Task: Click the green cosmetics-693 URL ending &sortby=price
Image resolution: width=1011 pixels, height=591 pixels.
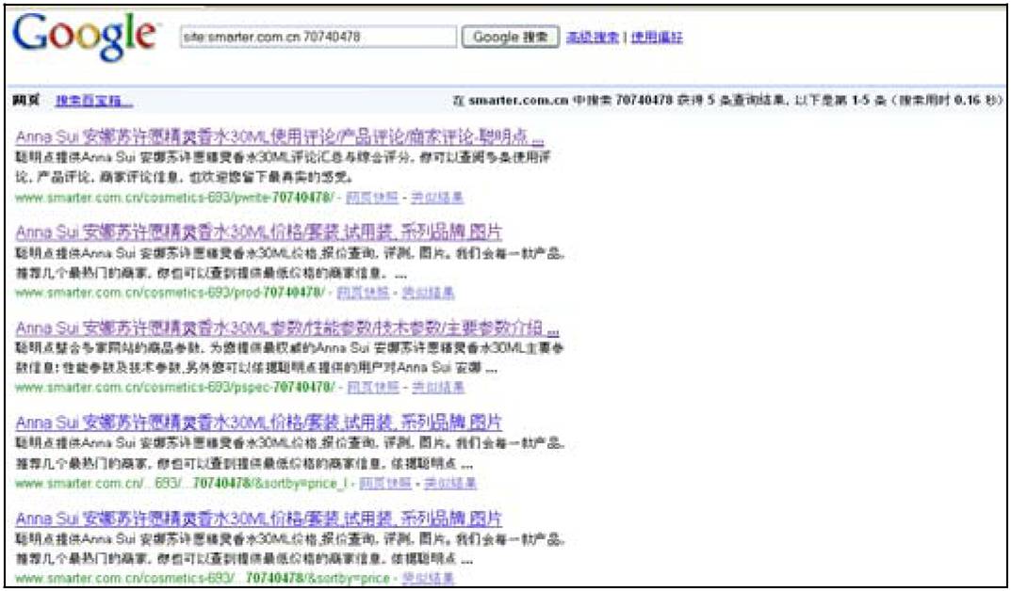Action: (202, 578)
